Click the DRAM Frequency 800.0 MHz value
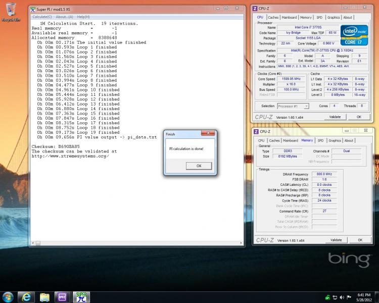The image size is (379, 303). coord(324,174)
